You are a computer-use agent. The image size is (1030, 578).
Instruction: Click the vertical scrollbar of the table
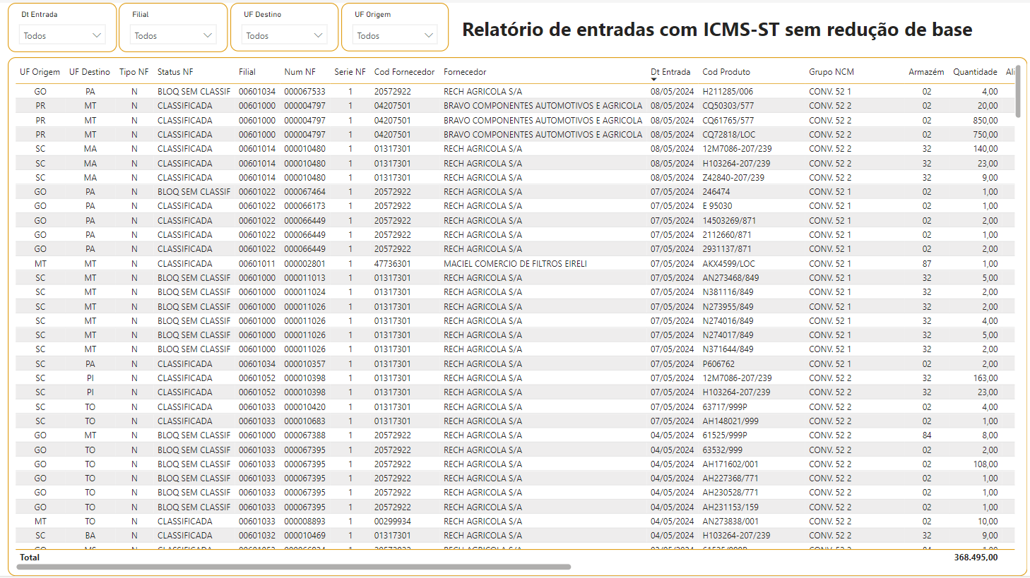1018,91
